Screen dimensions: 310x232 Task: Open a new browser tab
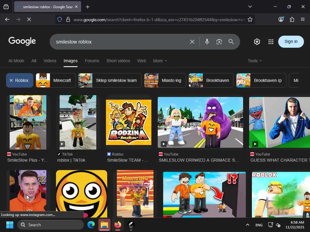[x=87, y=7]
